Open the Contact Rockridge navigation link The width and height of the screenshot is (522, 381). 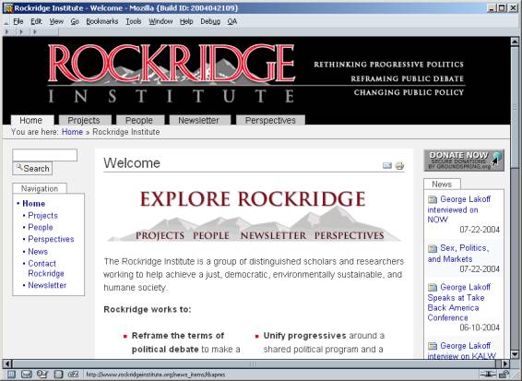[46, 268]
